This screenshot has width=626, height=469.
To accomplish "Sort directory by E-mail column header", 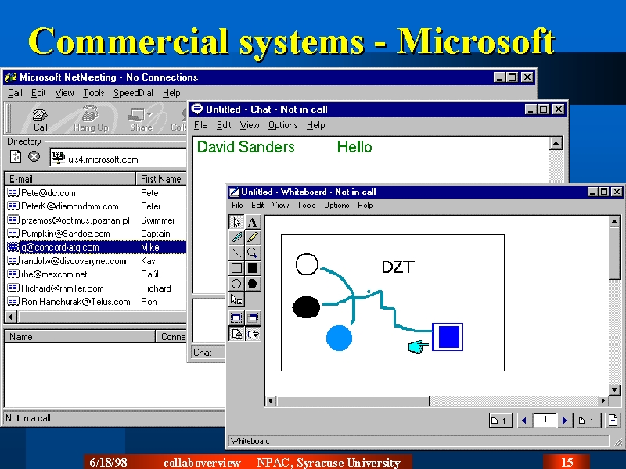I will 70,179.
